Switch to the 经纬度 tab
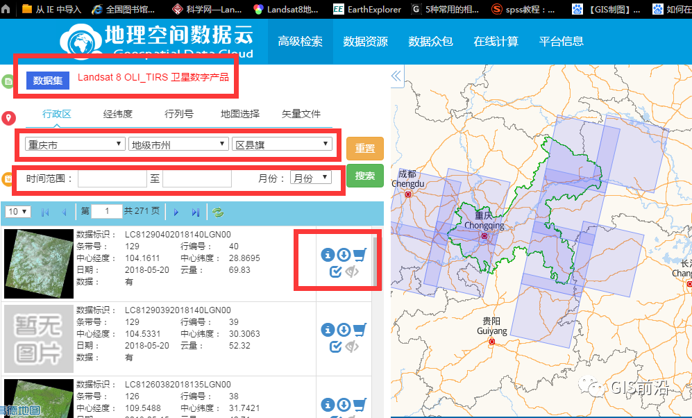 point(118,114)
